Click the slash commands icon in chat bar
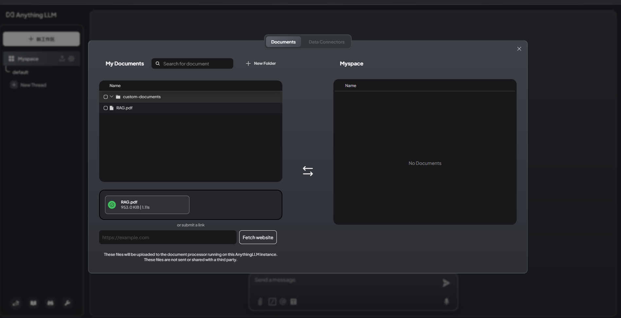 (272, 302)
